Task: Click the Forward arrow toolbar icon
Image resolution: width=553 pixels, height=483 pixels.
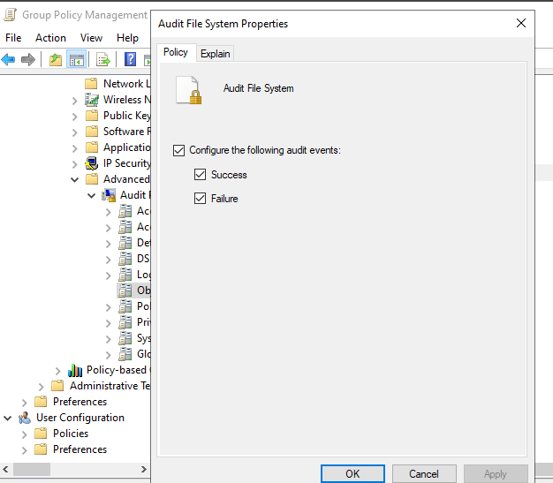Action: tap(28, 59)
